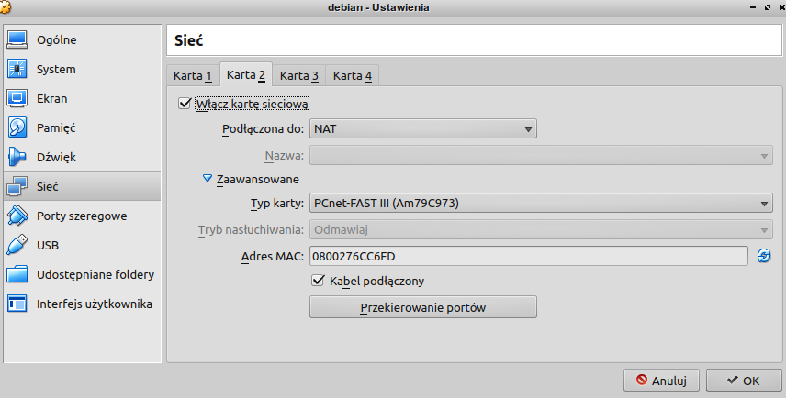Select the Interfejs użytkownika window icon
786x398 pixels.
tap(17, 304)
